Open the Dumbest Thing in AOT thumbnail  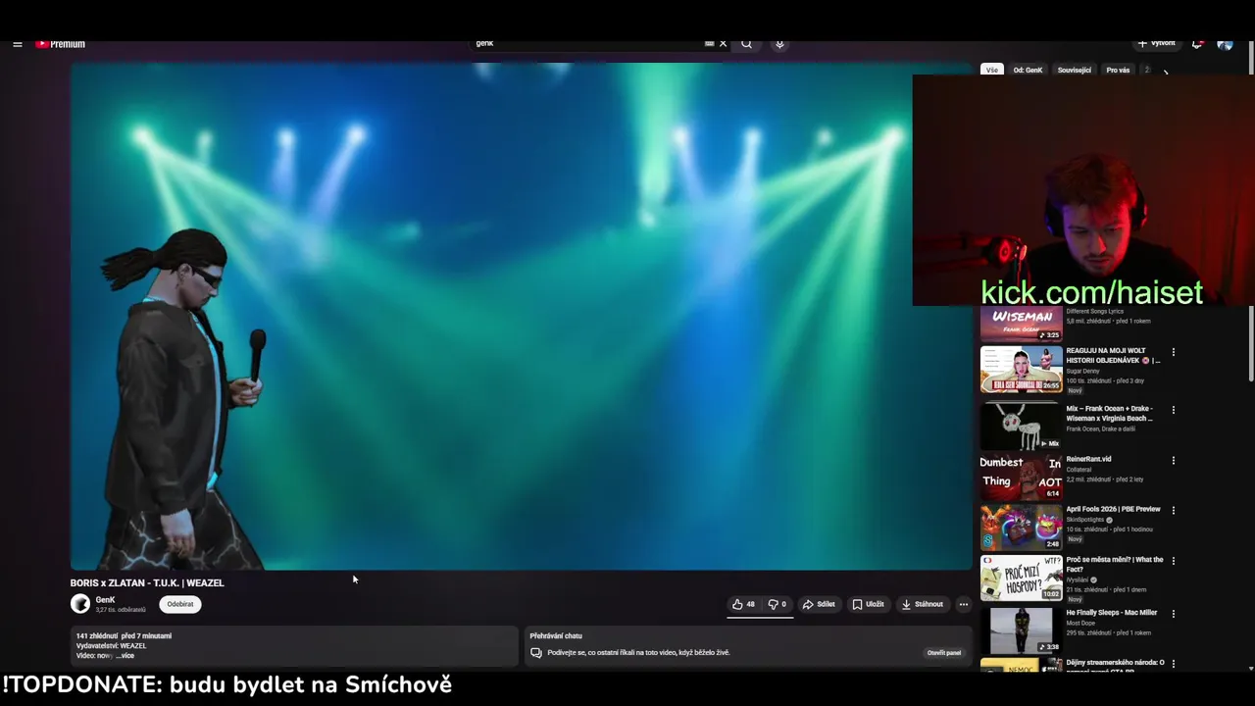[x=1021, y=477]
